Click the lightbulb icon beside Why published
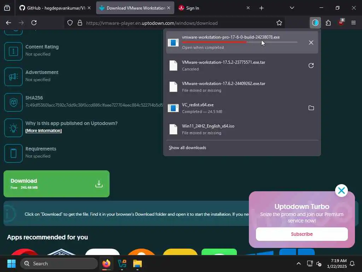Image resolution: width=362 pixels, height=272 pixels. (13, 127)
